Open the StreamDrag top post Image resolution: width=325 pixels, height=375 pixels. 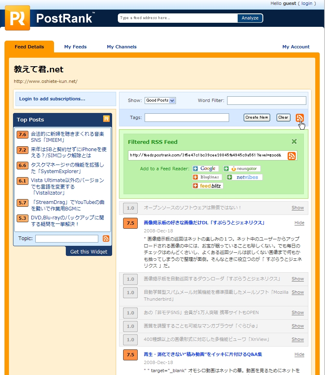(67, 205)
